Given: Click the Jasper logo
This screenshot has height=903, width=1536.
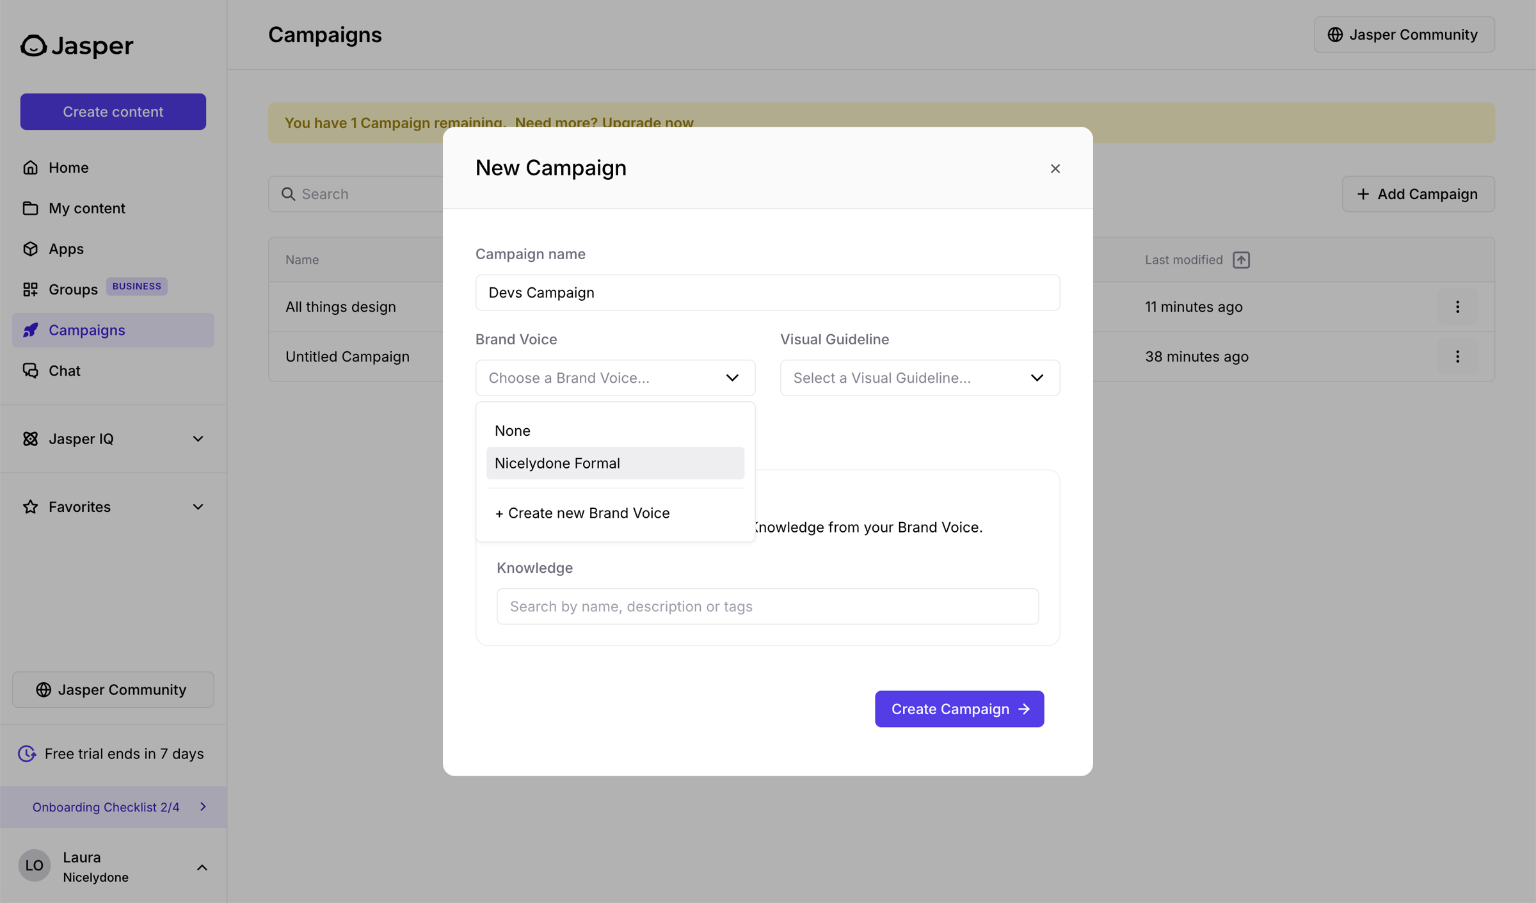Looking at the screenshot, I should pyautogui.click(x=77, y=45).
